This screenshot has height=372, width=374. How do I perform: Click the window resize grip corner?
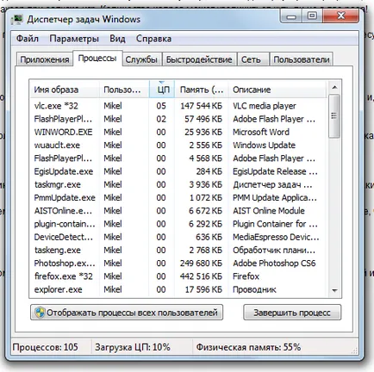click(355, 350)
